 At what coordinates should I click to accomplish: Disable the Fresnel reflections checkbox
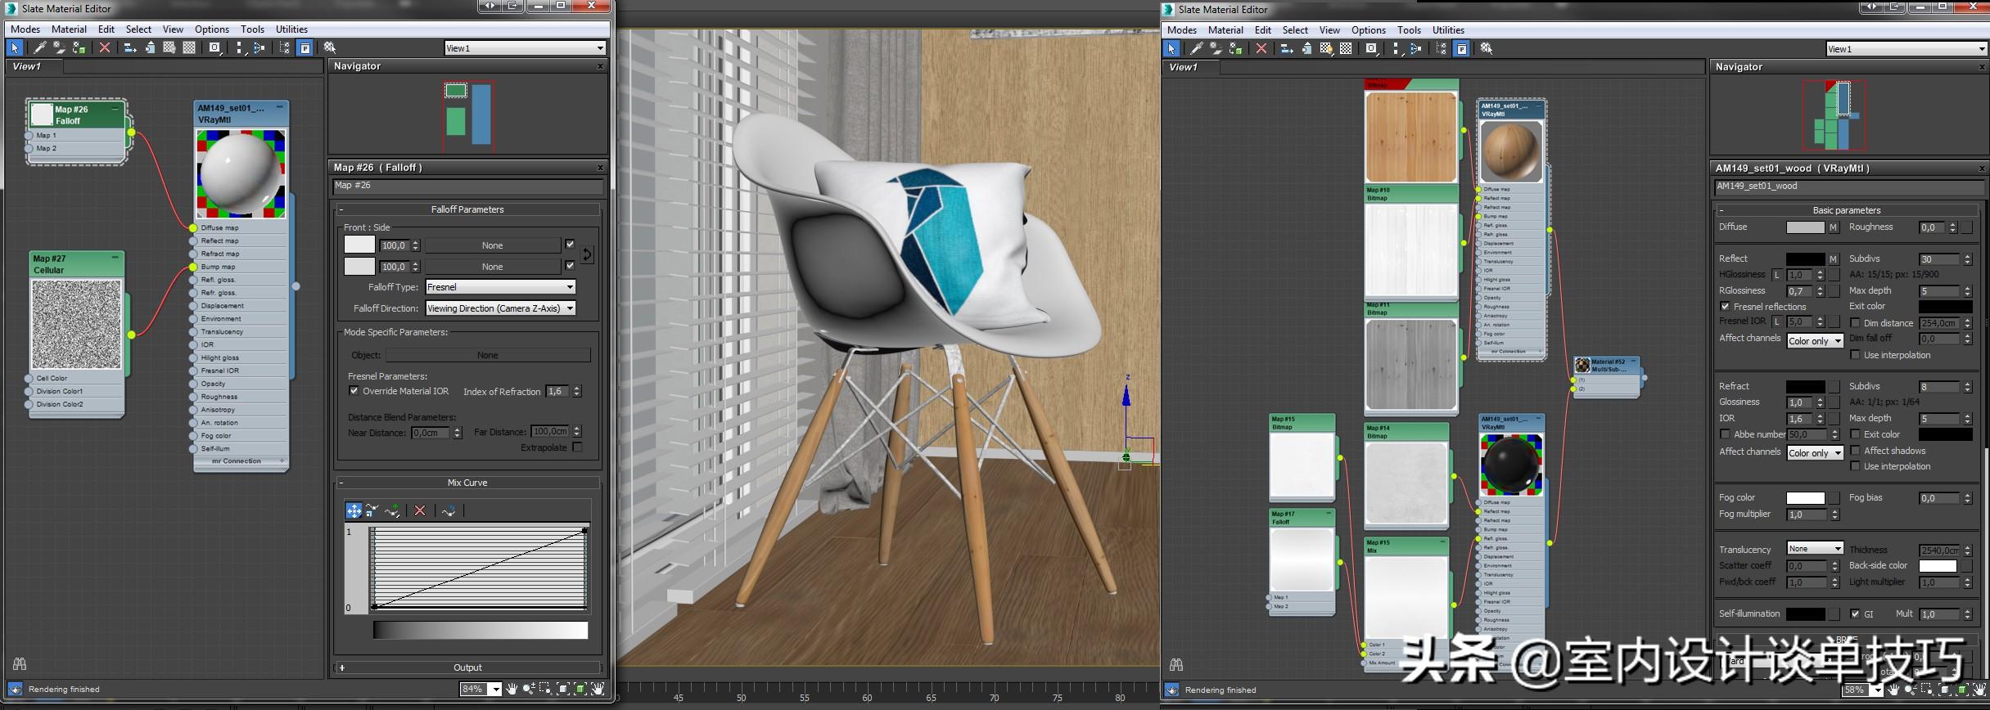[x=1726, y=307]
